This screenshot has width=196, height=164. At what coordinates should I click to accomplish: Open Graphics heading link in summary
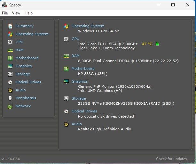point(80,81)
